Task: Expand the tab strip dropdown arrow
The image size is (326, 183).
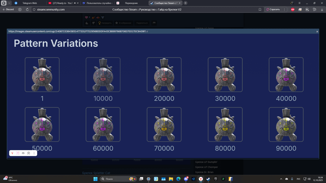Action: pyautogui.click(x=9, y=3)
